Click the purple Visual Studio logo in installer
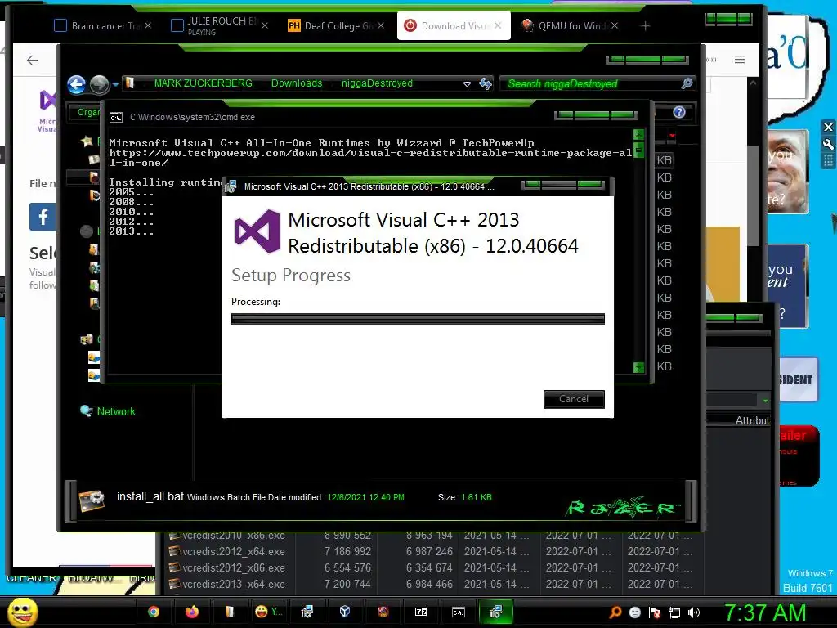Image resolution: width=837 pixels, height=628 pixels. [x=257, y=231]
